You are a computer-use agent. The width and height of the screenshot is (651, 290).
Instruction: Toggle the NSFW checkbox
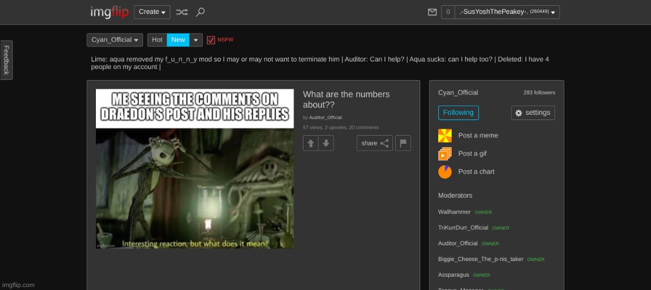pyautogui.click(x=211, y=40)
